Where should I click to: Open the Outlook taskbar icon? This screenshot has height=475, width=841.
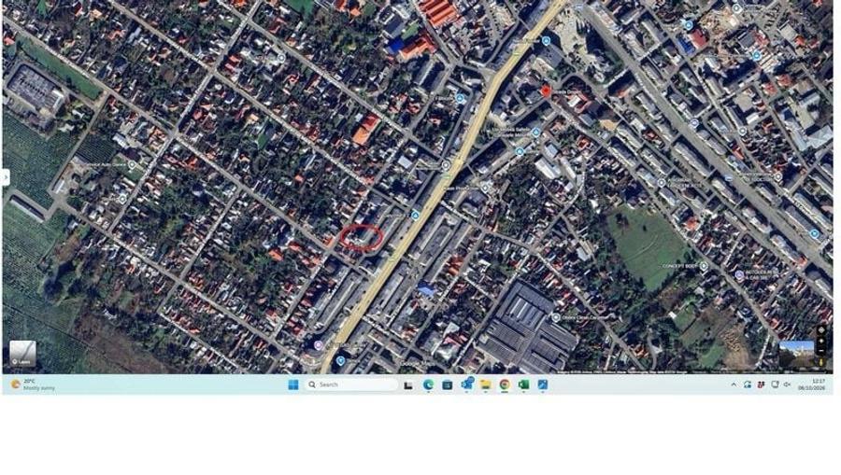[x=466, y=384]
